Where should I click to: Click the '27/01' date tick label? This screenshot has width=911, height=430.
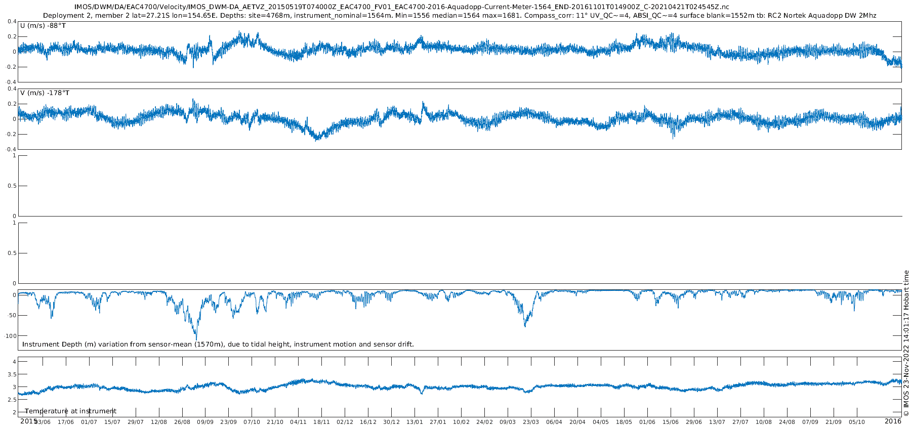(x=438, y=422)
